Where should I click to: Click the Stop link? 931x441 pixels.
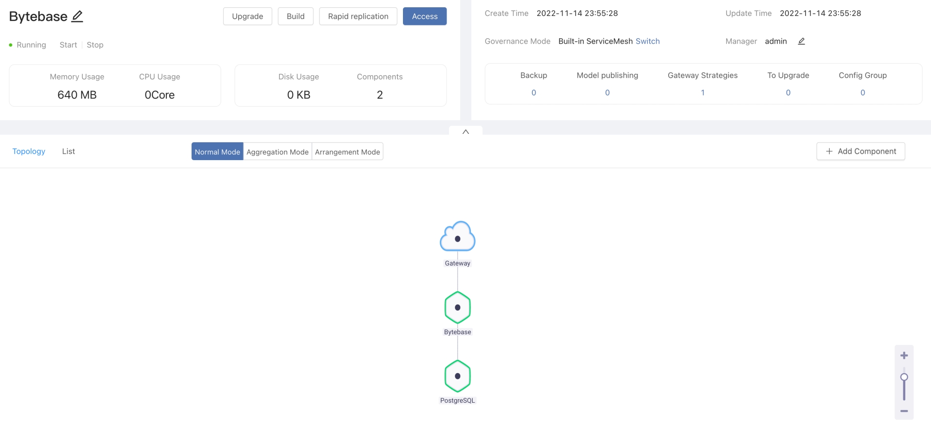tap(95, 45)
